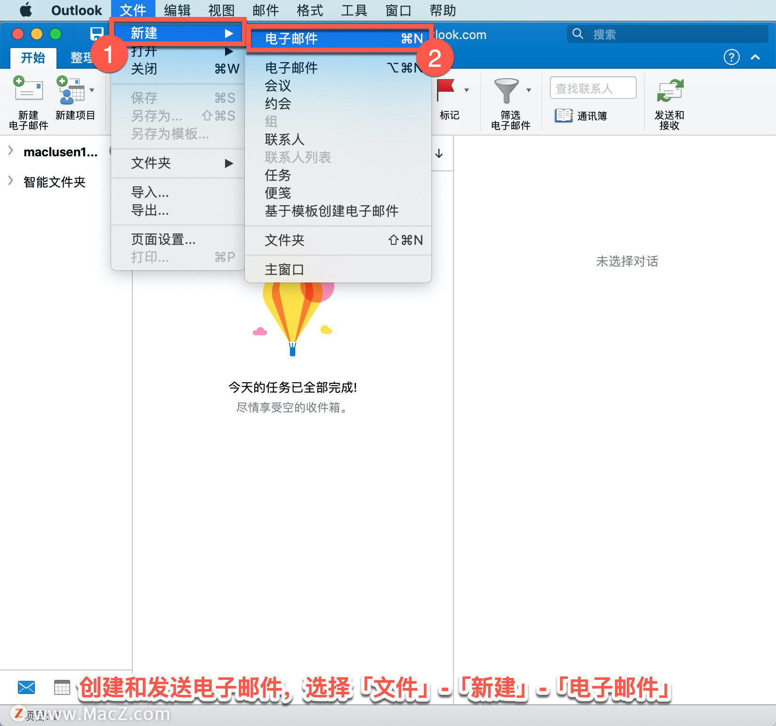Collapse the ribbon with the chevron
Screen dimensions: 776x726
pos(755,57)
